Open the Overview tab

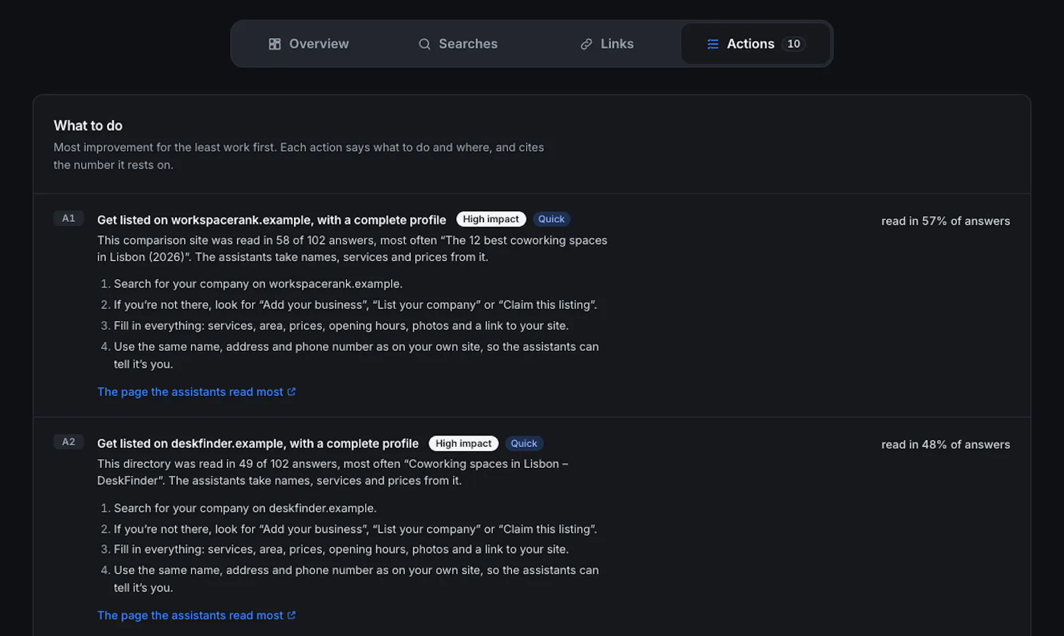pos(309,44)
